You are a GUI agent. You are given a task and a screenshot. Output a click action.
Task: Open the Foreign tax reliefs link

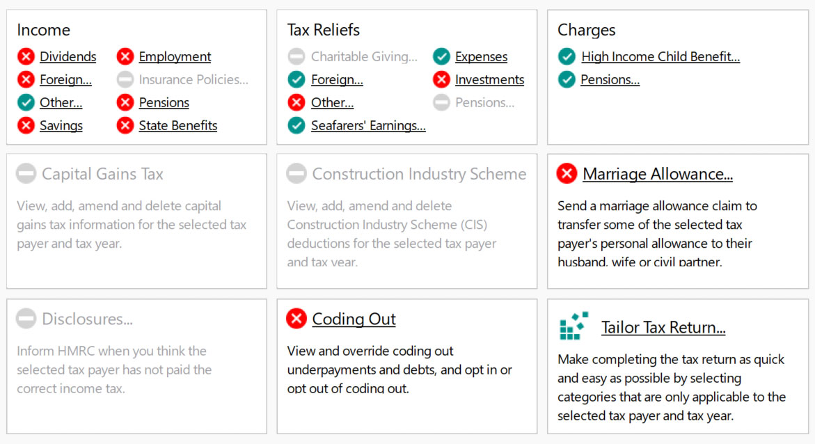coord(337,79)
